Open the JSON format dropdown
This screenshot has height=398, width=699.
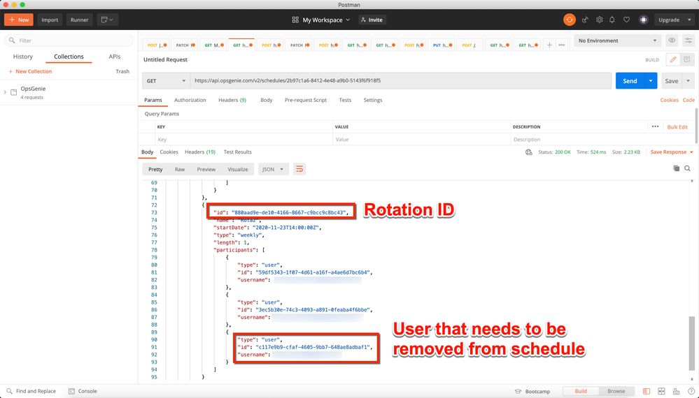274,169
